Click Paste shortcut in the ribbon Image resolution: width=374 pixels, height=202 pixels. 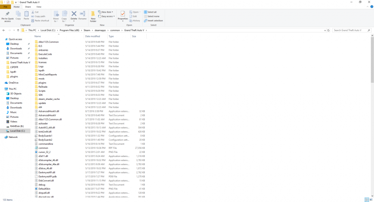[40, 20]
